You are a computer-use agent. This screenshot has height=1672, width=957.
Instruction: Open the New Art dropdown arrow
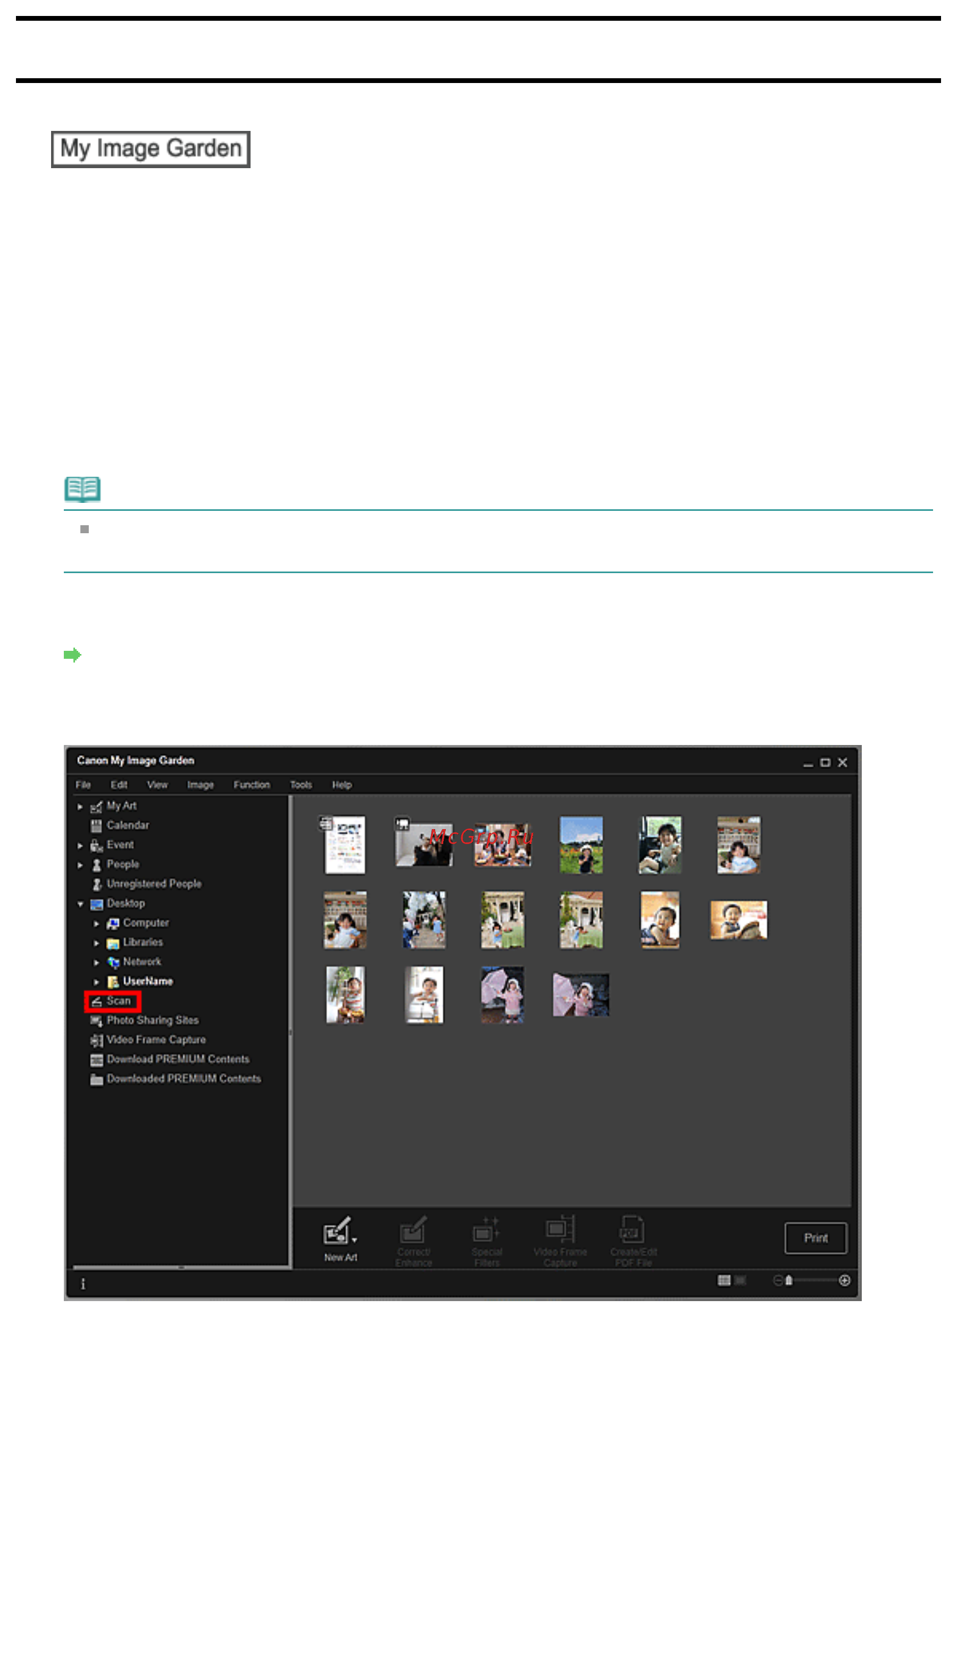pyautogui.click(x=354, y=1240)
